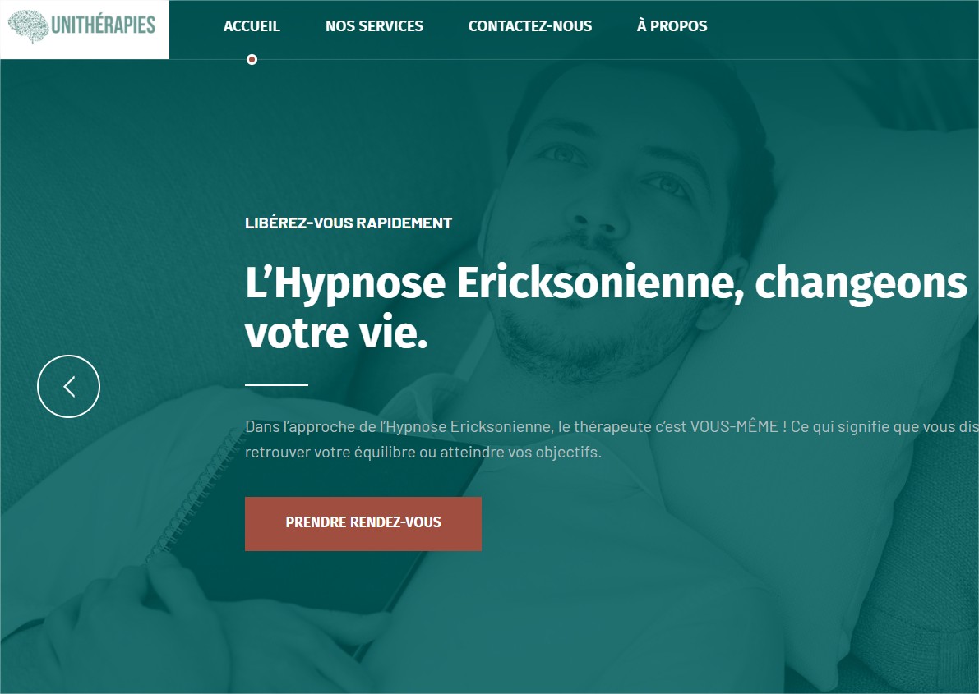Click the "Libérez-vous rapidement" tagline

click(349, 223)
